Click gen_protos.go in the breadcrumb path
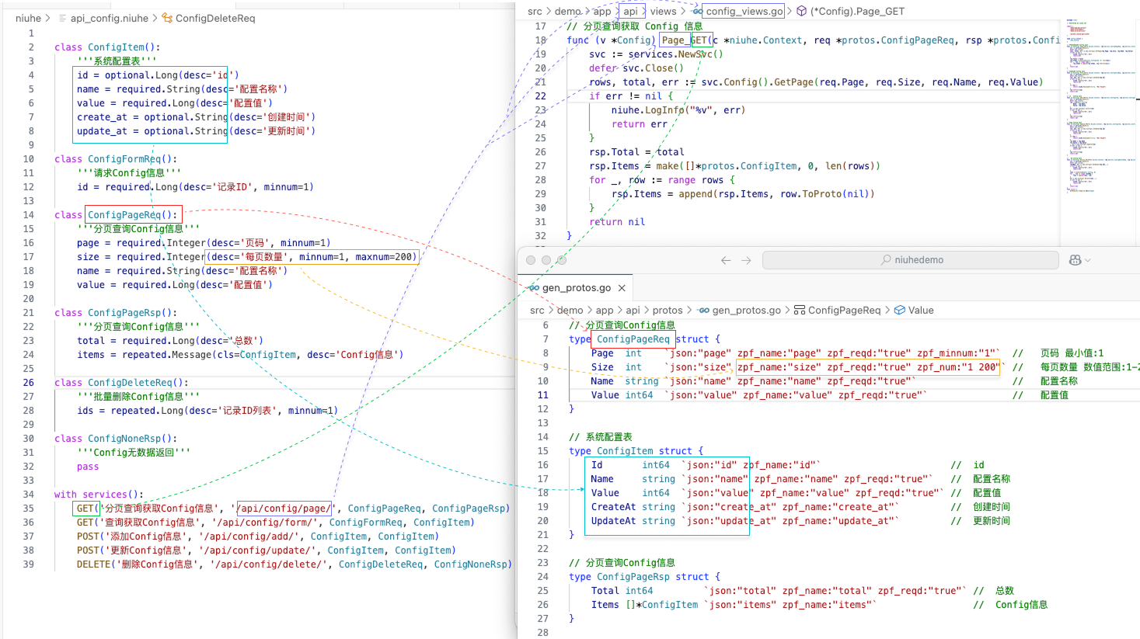The height and width of the screenshot is (639, 1140). click(746, 310)
